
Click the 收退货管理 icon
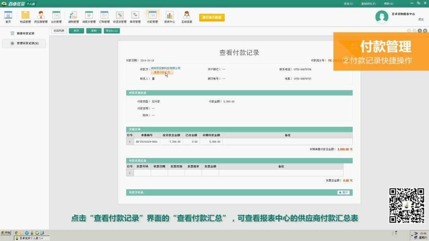click(x=120, y=17)
